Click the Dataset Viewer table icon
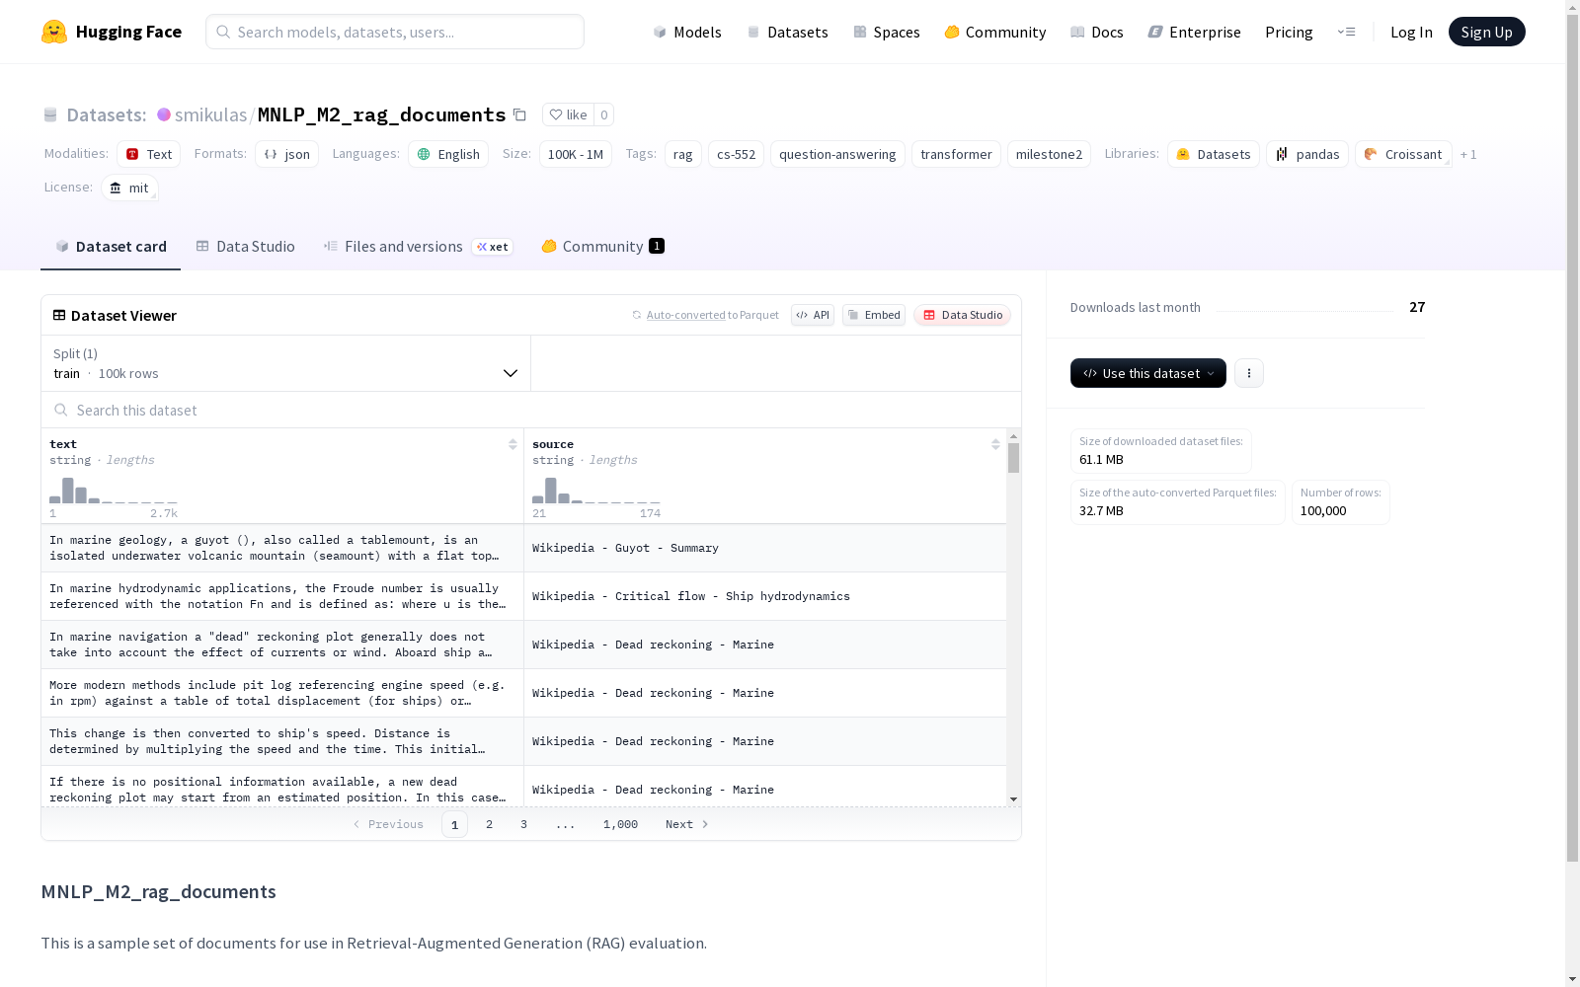The width and height of the screenshot is (1580, 987). coord(59,315)
